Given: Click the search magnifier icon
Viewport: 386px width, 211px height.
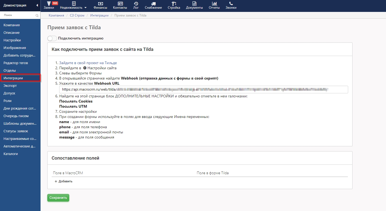Looking at the screenshot, I should click(37, 16).
